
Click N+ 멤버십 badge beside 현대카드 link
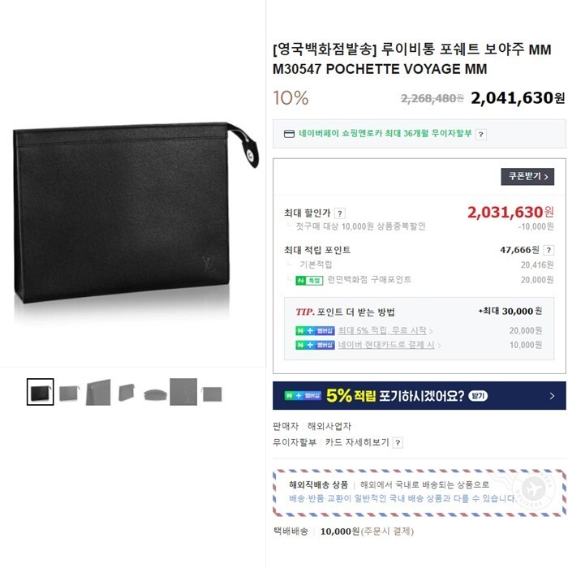click(x=315, y=345)
